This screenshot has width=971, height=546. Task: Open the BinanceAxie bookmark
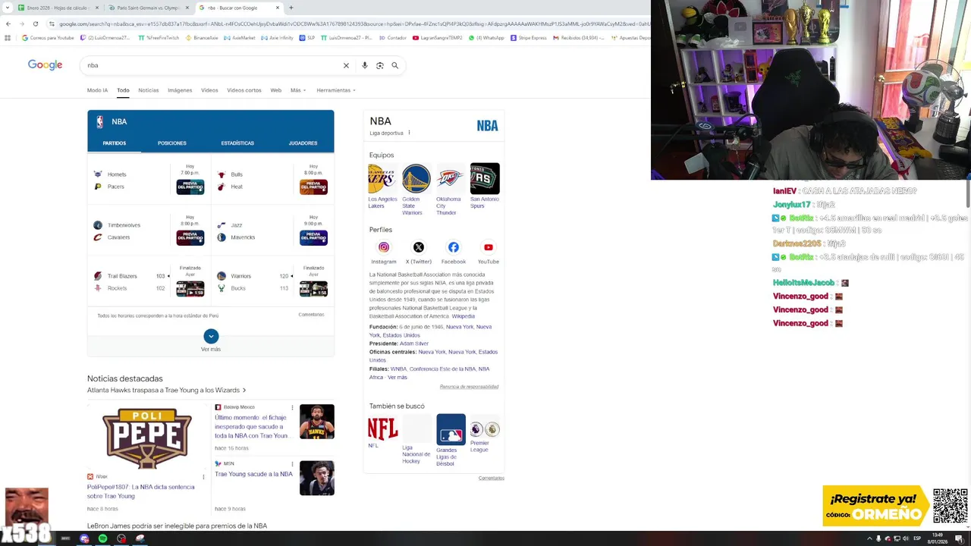pyautogui.click(x=202, y=37)
